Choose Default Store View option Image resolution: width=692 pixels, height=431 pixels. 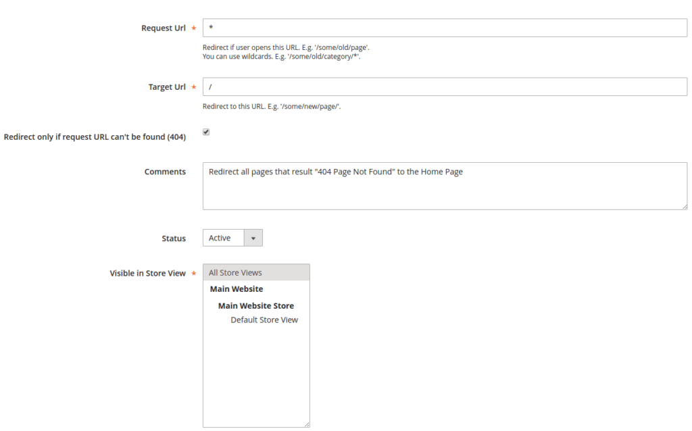click(264, 320)
